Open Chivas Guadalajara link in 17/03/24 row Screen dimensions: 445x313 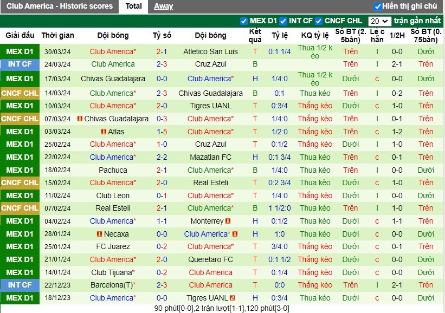click(x=113, y=79)
